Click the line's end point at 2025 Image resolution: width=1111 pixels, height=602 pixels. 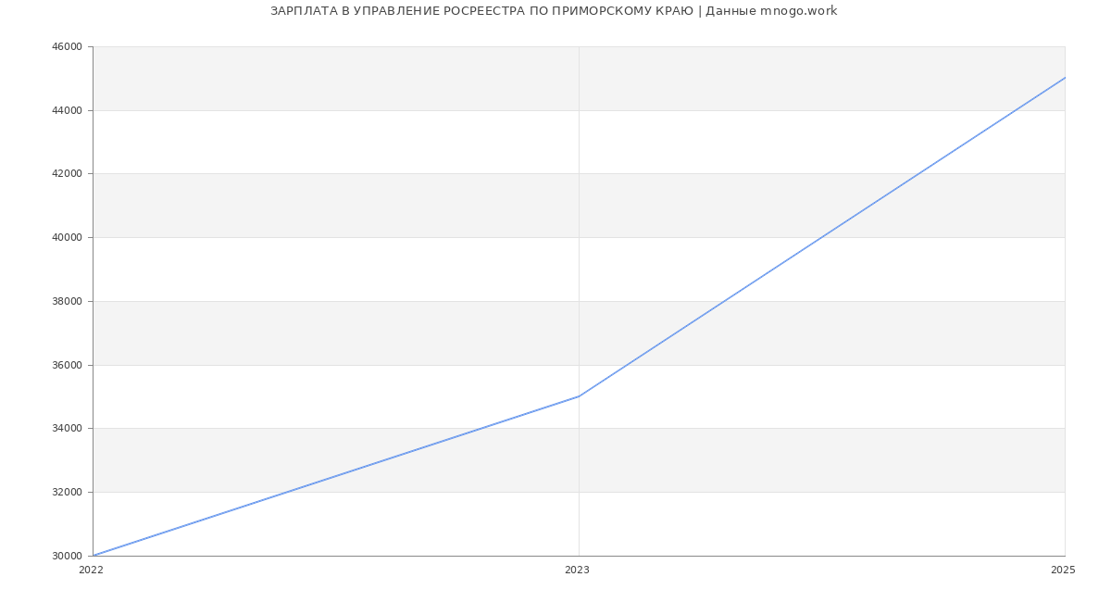coord(1065,78)
